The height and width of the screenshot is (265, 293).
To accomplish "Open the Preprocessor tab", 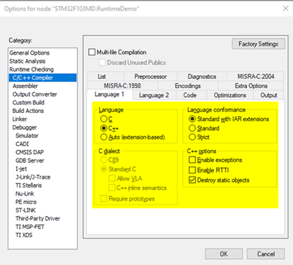I will (151, 76).
